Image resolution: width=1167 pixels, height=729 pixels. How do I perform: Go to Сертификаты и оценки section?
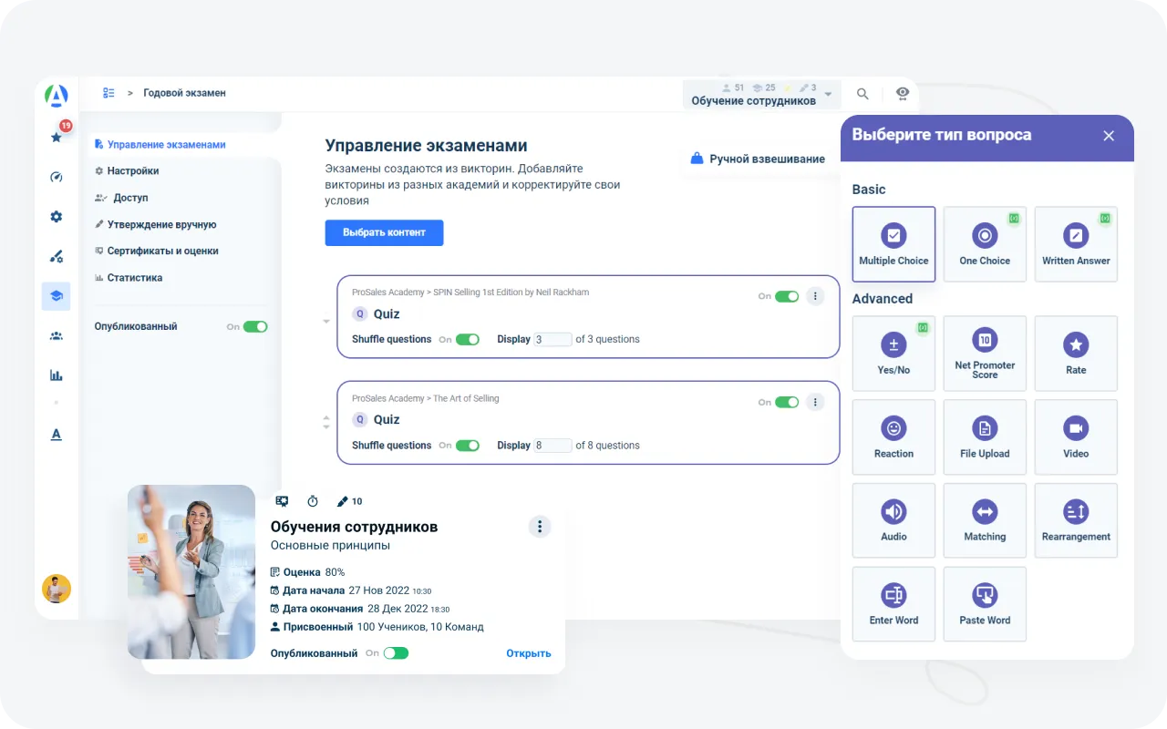pyautogui.click(x=162, y=251)
